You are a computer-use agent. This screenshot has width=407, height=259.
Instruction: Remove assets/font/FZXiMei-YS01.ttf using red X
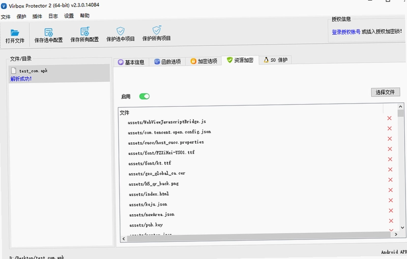[x=390, y=149]
